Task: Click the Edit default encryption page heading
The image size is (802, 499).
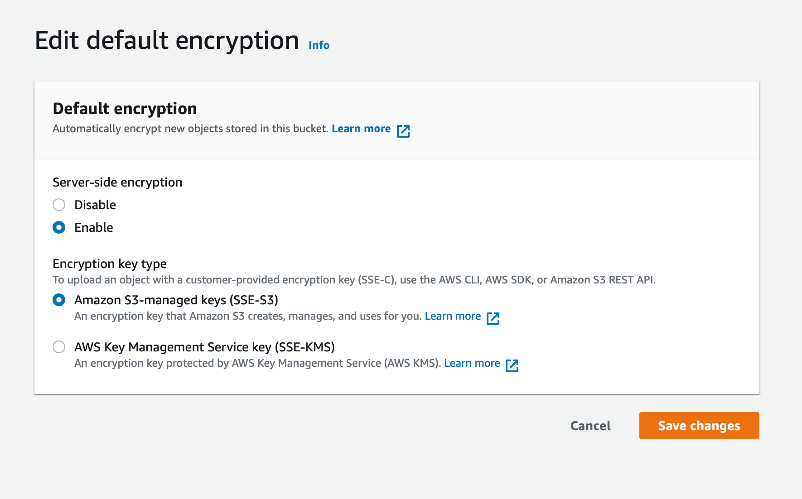Action: pyautogui.click(x=167, y=40)
